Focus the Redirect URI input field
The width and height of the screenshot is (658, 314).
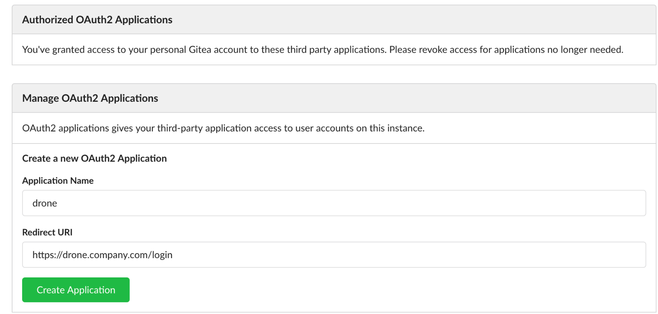coord(334,254)
